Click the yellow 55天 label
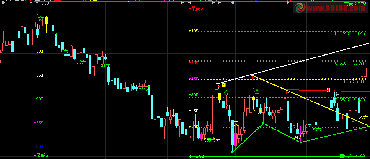370x159 pixels. (363, 117)
